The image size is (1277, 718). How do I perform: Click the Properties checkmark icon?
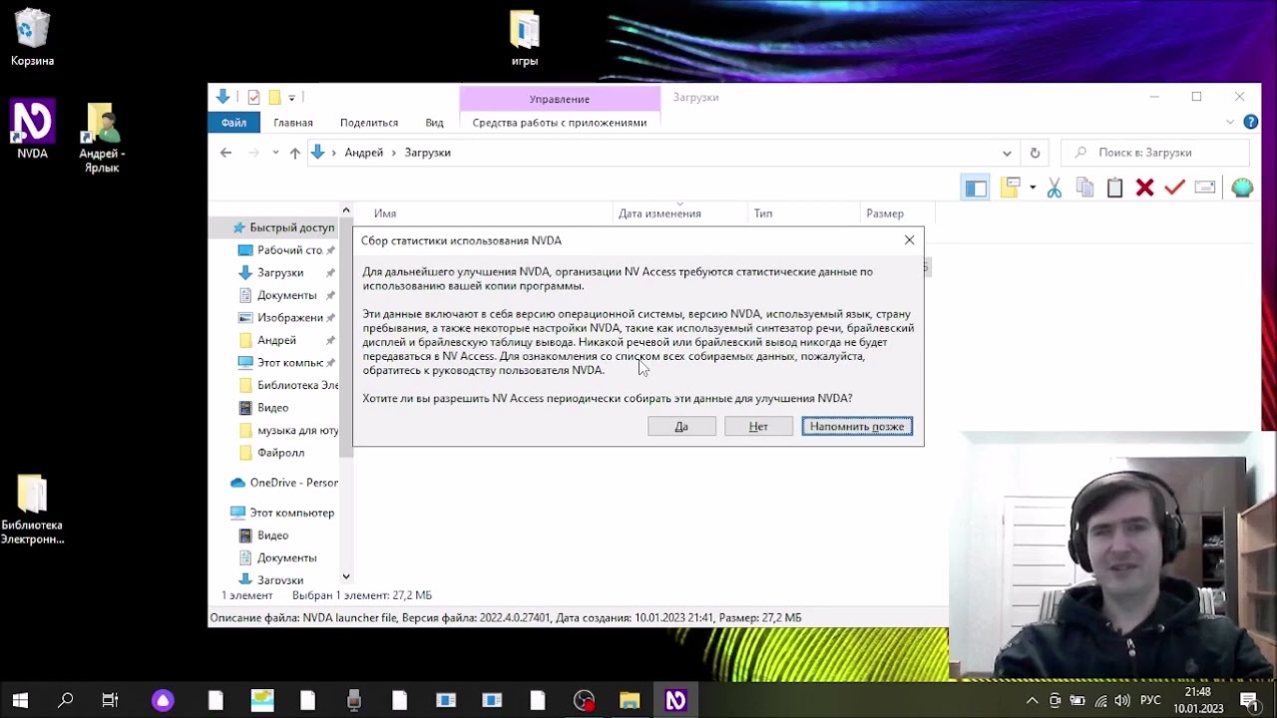[x=1174, y=187]
